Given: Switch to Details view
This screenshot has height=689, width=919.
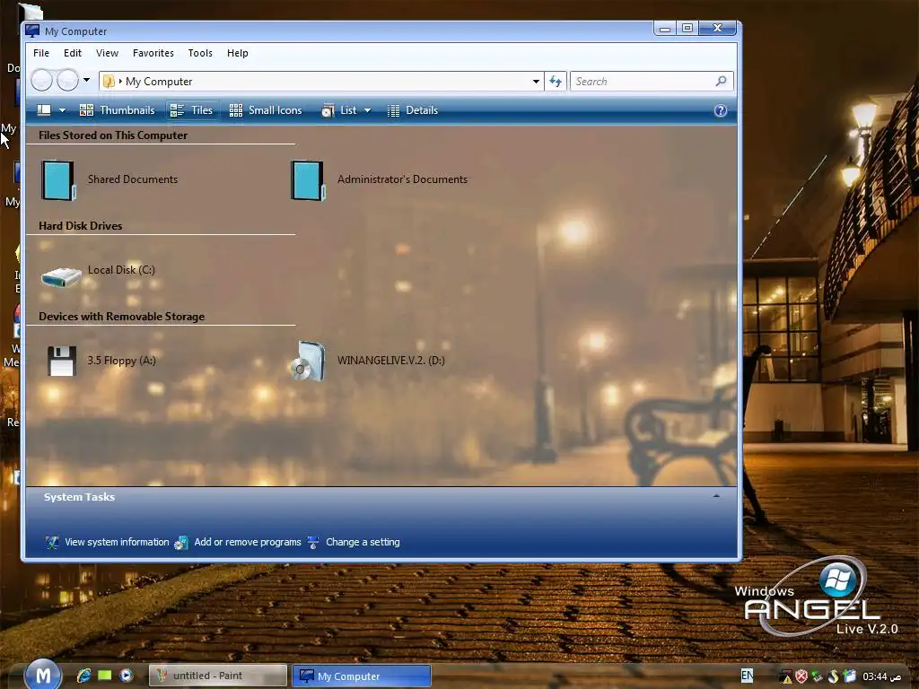Looking at the screenshot, I should (x=413, y=110).
